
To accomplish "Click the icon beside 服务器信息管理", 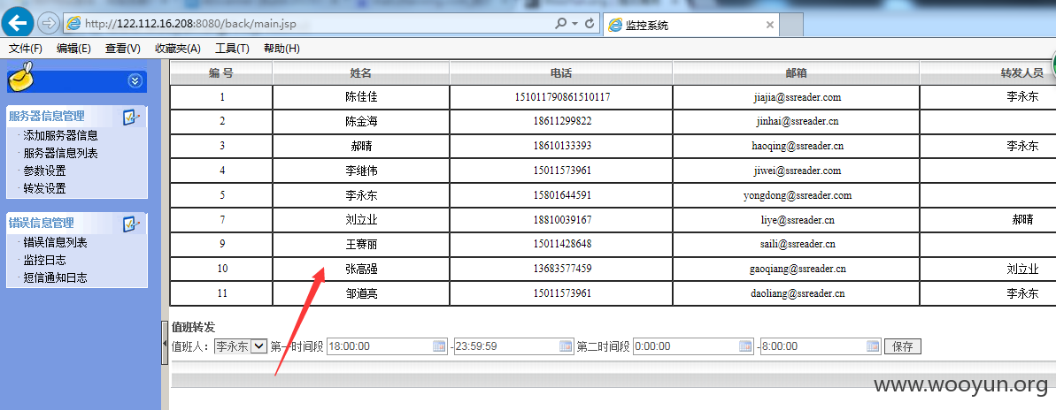I will tap(131, 117).
